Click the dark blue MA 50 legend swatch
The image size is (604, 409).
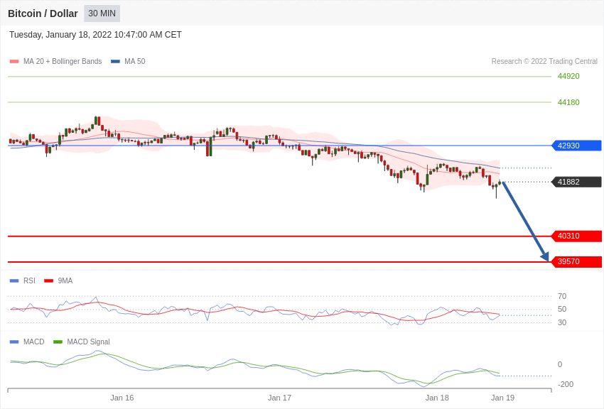115,61
